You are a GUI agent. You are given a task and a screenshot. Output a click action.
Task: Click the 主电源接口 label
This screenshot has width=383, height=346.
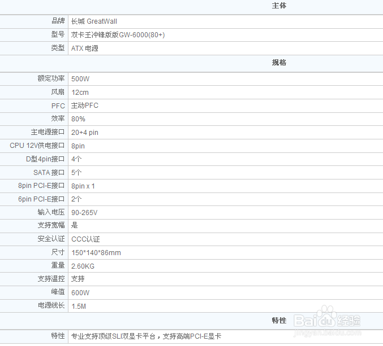pyautogui.click(x=48, y=132)
